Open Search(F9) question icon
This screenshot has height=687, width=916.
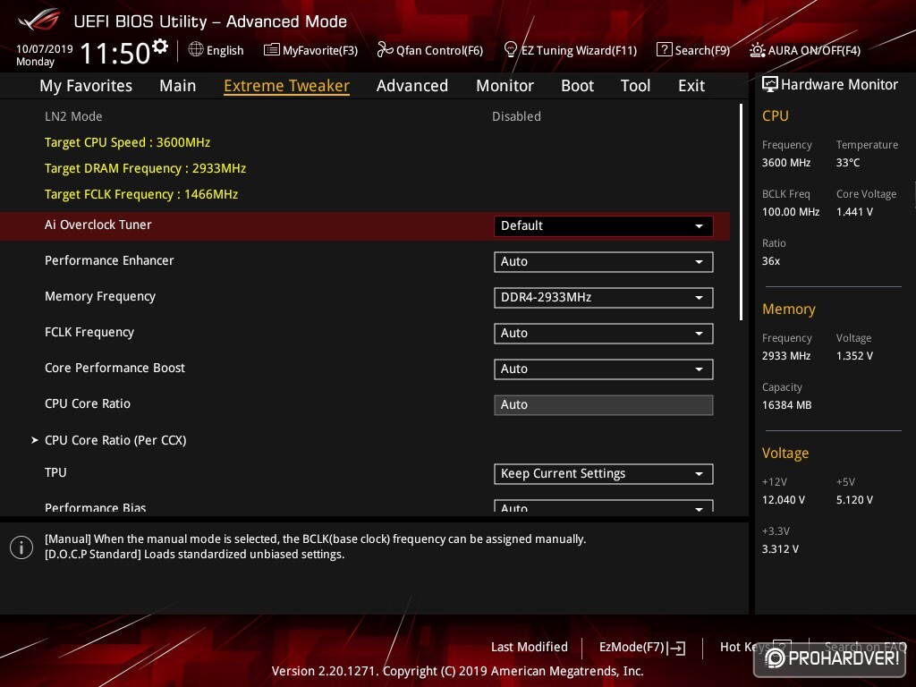click(x=665, y=50)
